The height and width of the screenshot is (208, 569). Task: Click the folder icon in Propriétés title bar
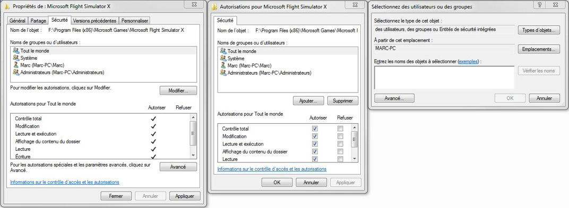click(x=7, y=6)
